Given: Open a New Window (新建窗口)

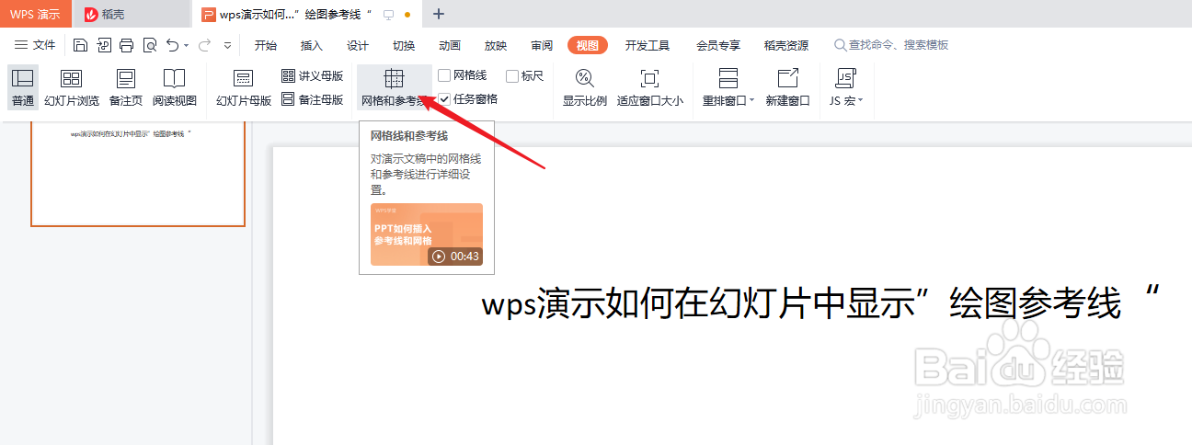Looking at the screenshot, I should pos(787,88).
